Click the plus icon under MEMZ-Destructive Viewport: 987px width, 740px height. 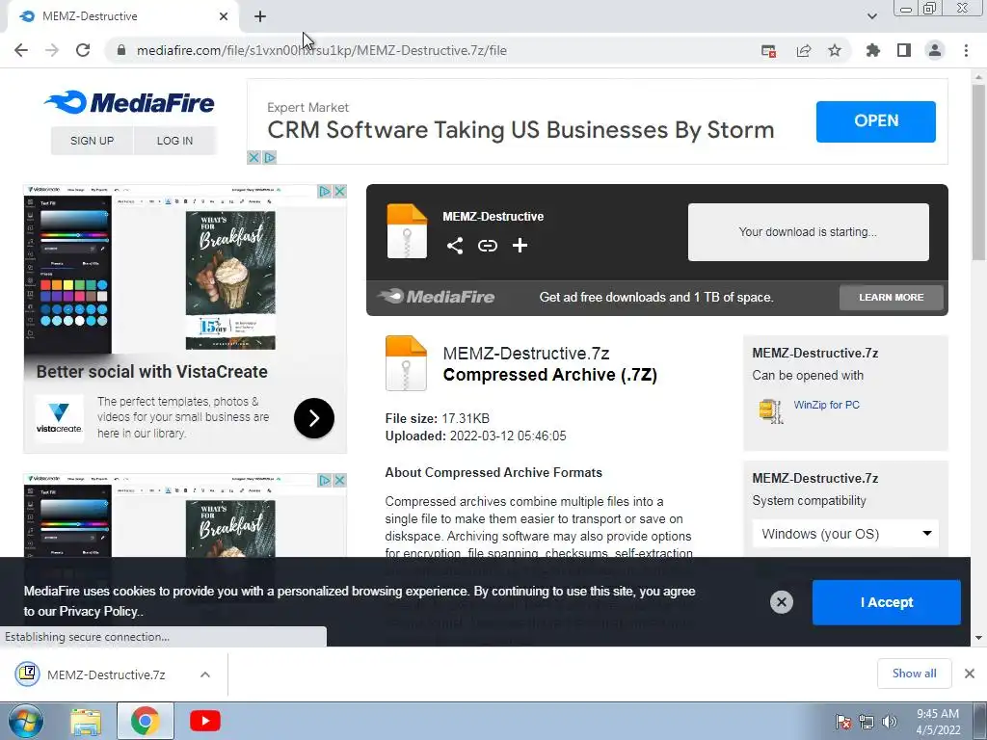tap(520, 246)
